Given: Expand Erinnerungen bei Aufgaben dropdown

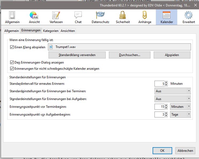Looking at the screenshot, I should coord(173,99).
